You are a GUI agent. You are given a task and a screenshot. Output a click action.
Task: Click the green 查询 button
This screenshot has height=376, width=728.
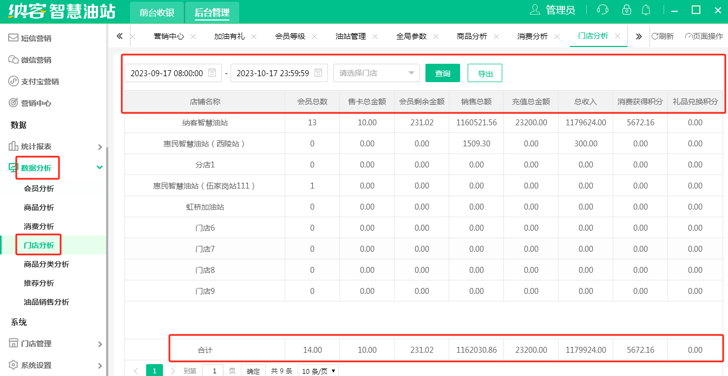click(x=442, y=73)
